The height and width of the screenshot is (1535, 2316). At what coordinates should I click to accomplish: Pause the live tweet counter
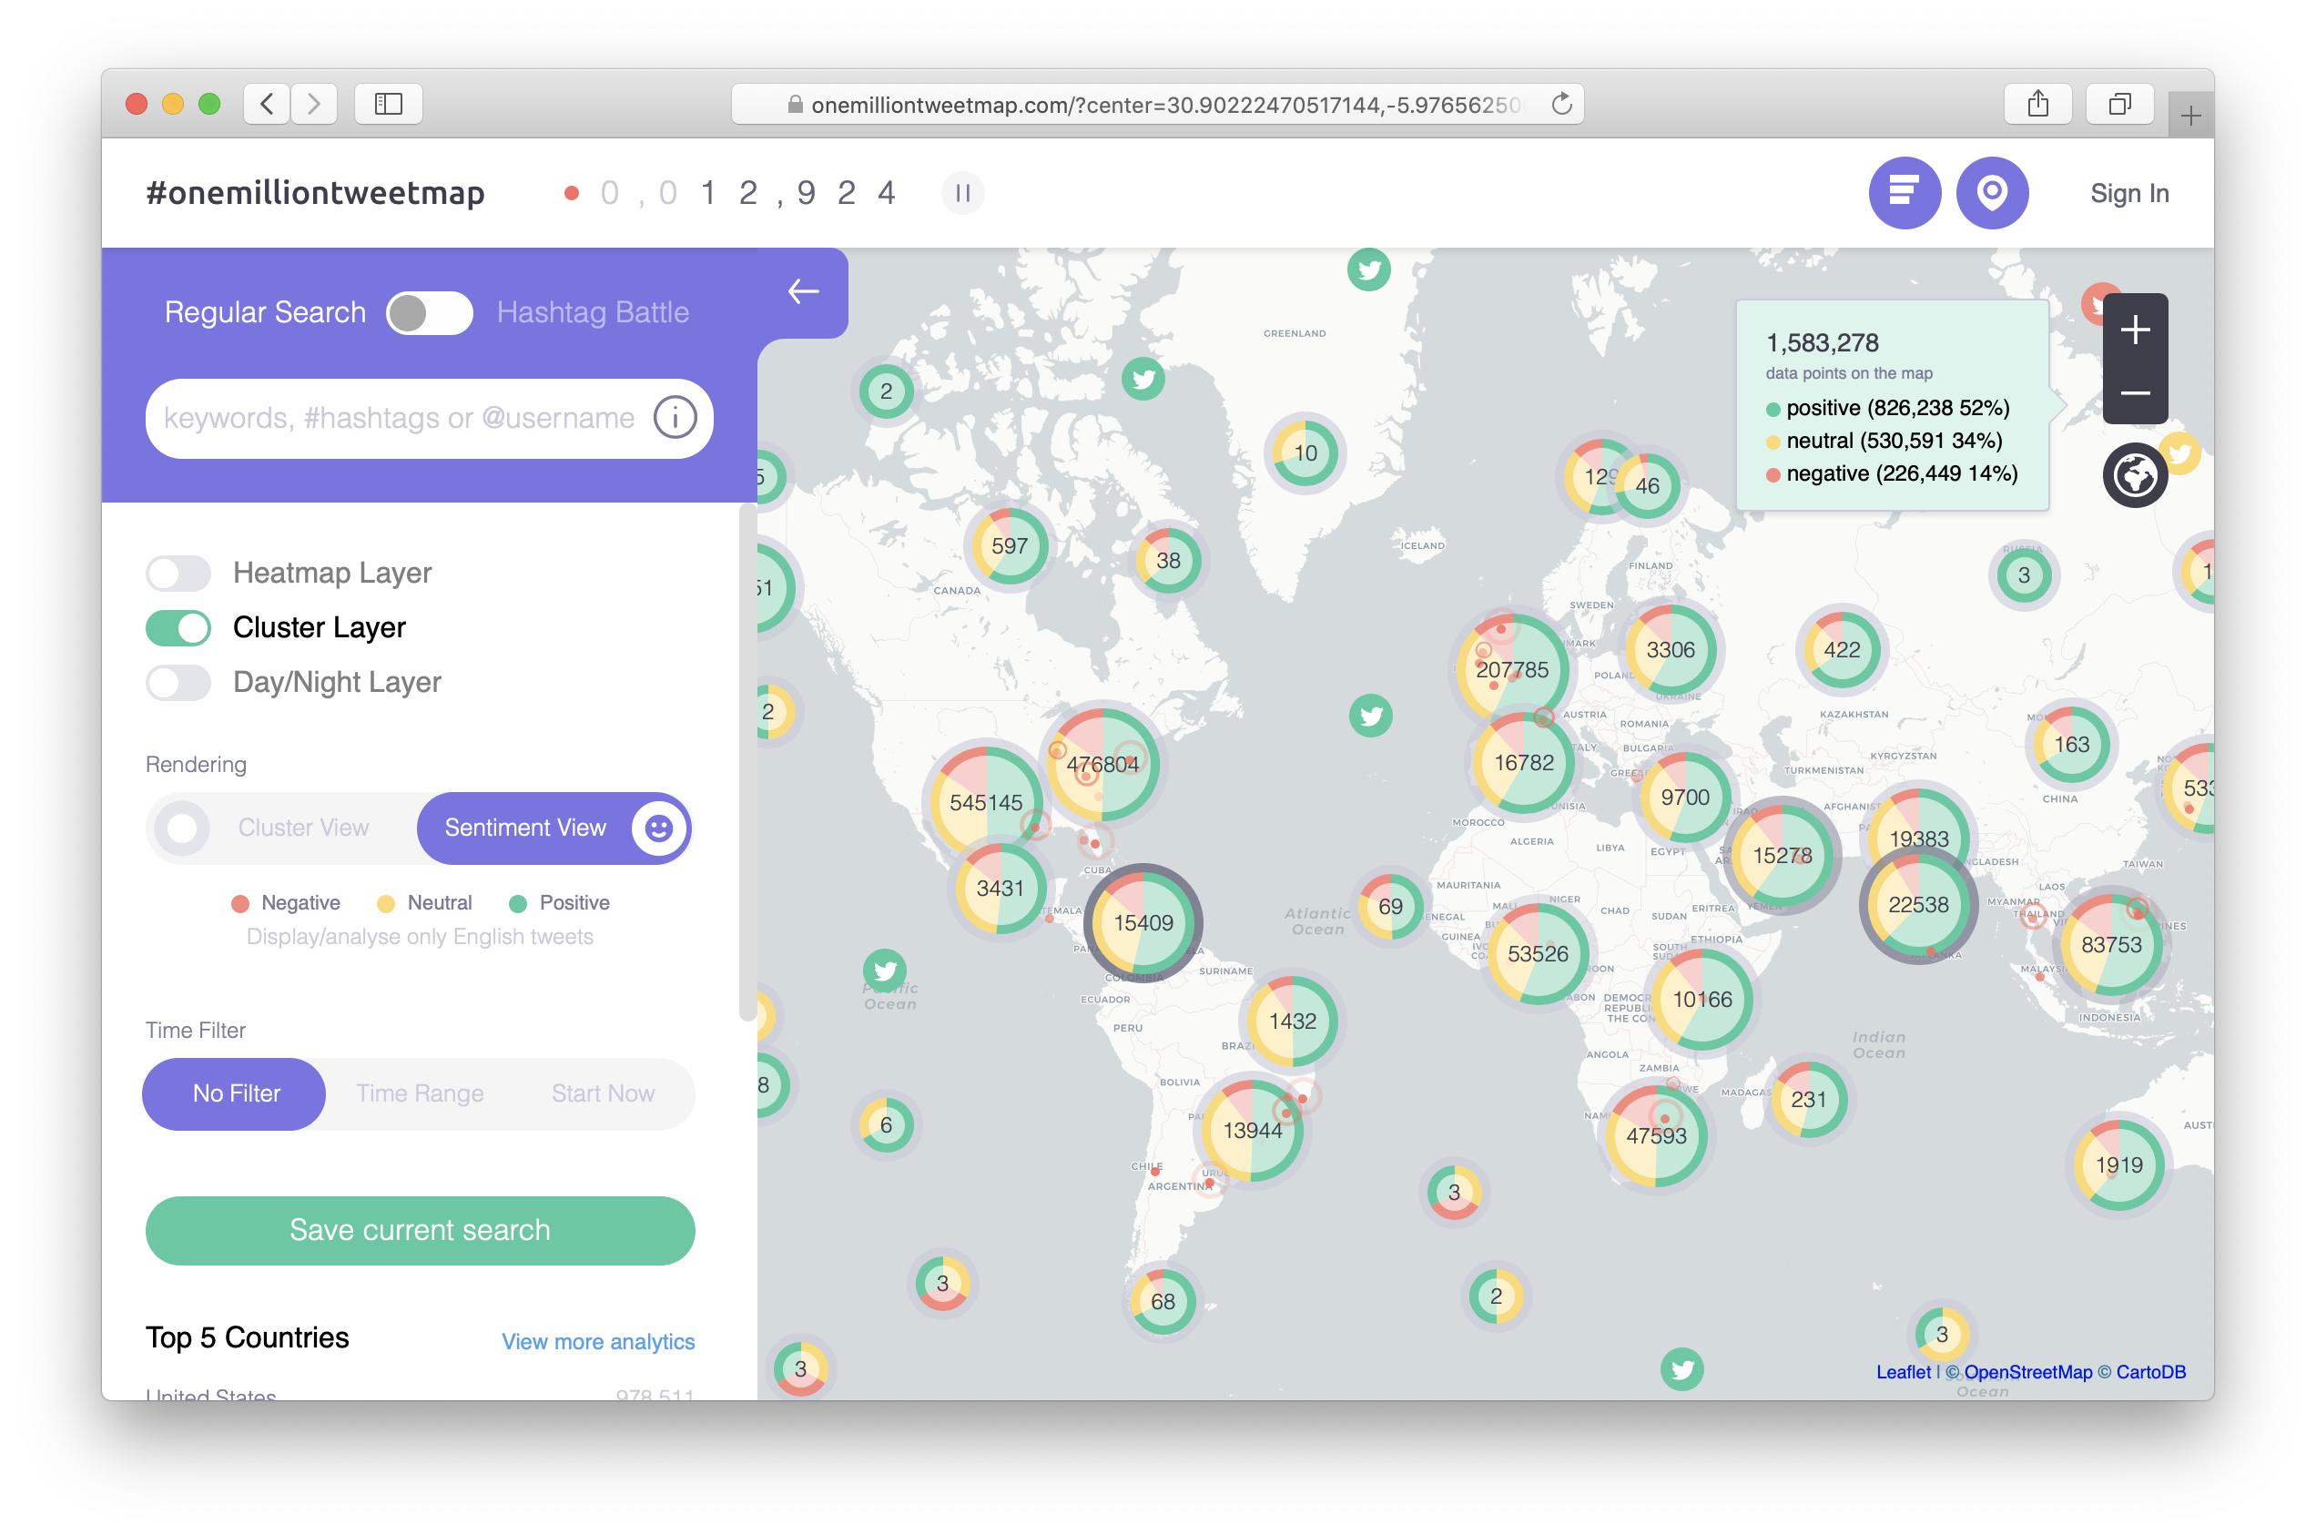click(x=963, y=193)
